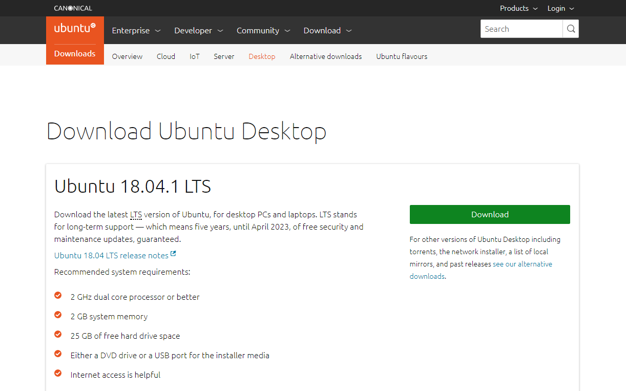Screen dimensions: 626x391
Task: Click the Downloads section label
Action: tap(75, 53)
